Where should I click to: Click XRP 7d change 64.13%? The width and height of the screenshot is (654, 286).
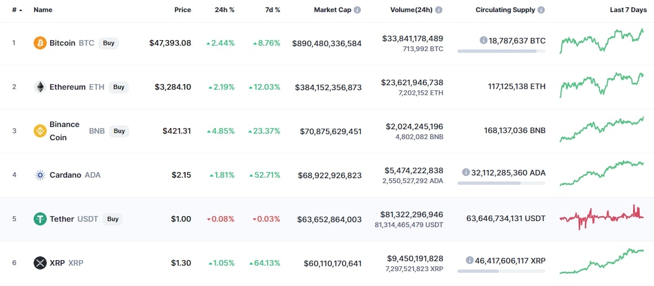pos(265,263)
